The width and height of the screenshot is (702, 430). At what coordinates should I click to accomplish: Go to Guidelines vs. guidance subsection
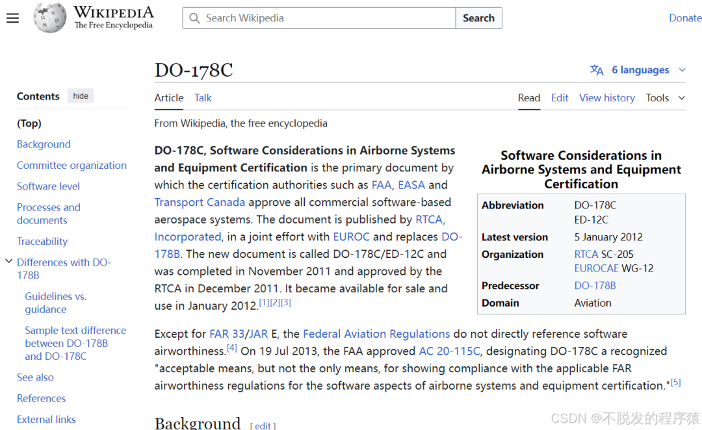[56, 303]
